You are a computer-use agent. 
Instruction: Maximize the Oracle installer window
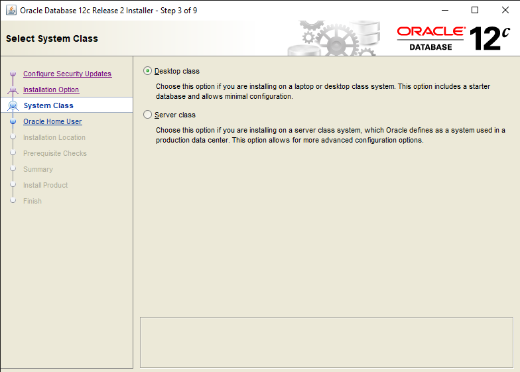475,11
